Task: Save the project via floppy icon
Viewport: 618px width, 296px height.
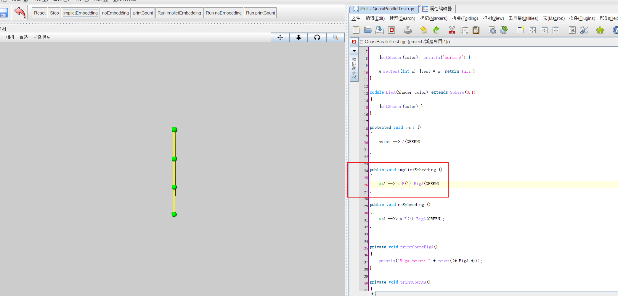Action: [4, 13]
